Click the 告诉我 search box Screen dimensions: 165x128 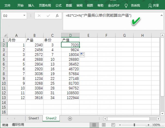pyautogui.click(x=136, y=5)
